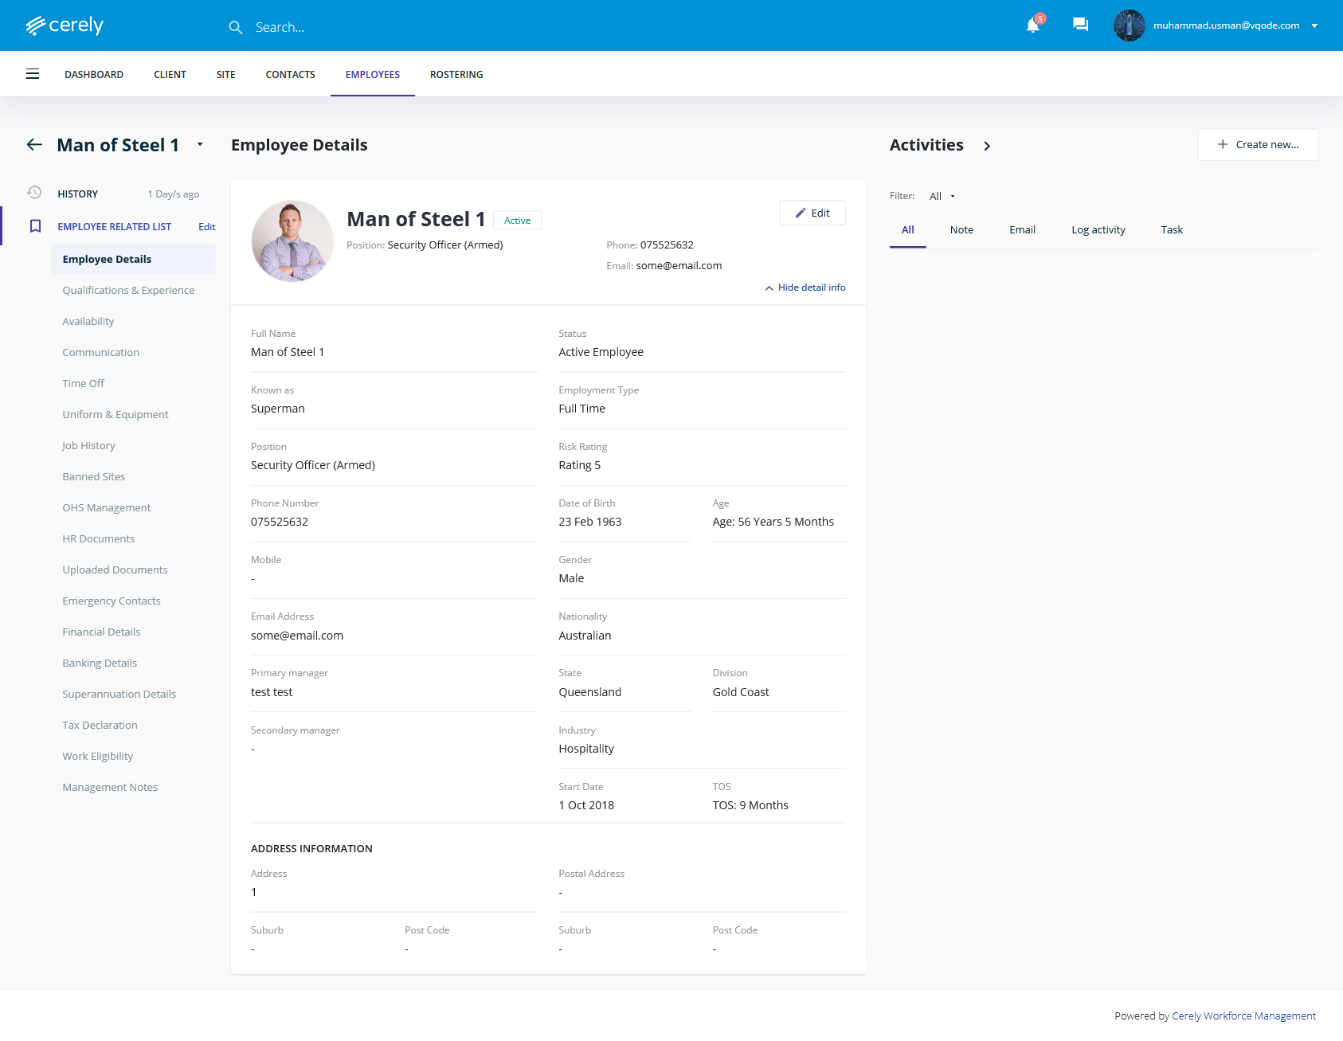
Task: Click the History clock icon
Action: pos(34,193)
